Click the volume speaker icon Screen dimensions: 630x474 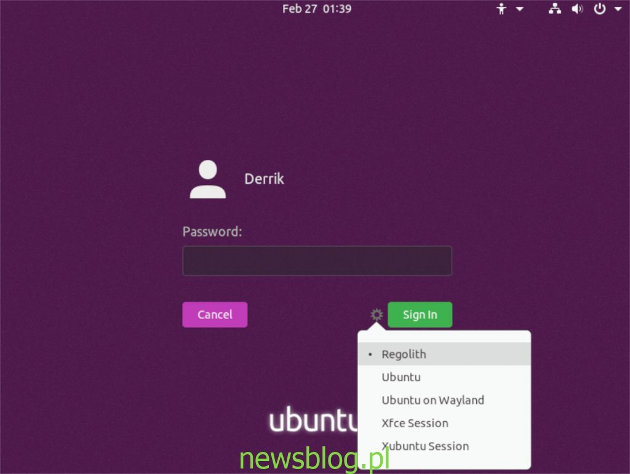[x=577, y=9]
